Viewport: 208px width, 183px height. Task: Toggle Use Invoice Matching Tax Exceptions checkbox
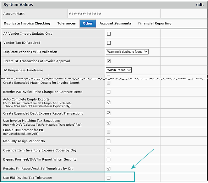pos(109,123)
